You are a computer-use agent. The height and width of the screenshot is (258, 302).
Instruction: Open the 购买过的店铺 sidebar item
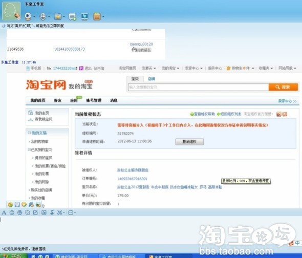point(41,190)
